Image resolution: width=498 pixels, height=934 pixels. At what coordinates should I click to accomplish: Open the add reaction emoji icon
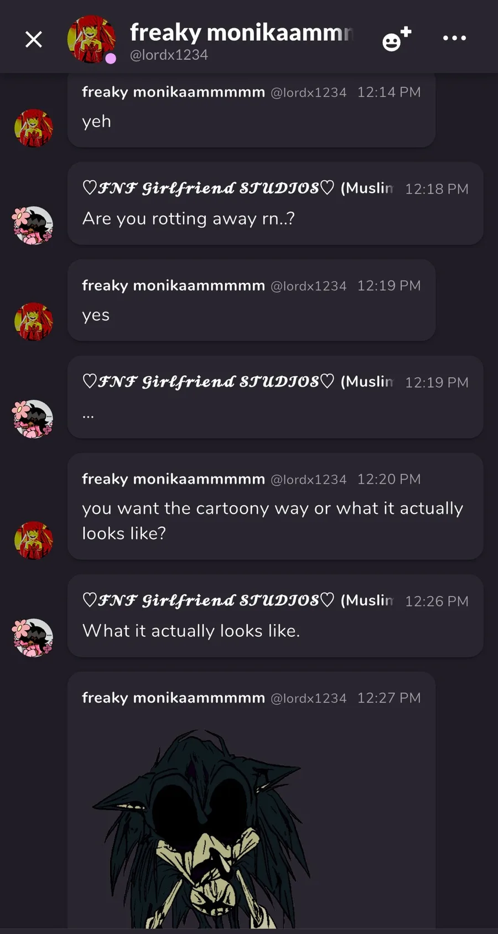coord(397,39)
